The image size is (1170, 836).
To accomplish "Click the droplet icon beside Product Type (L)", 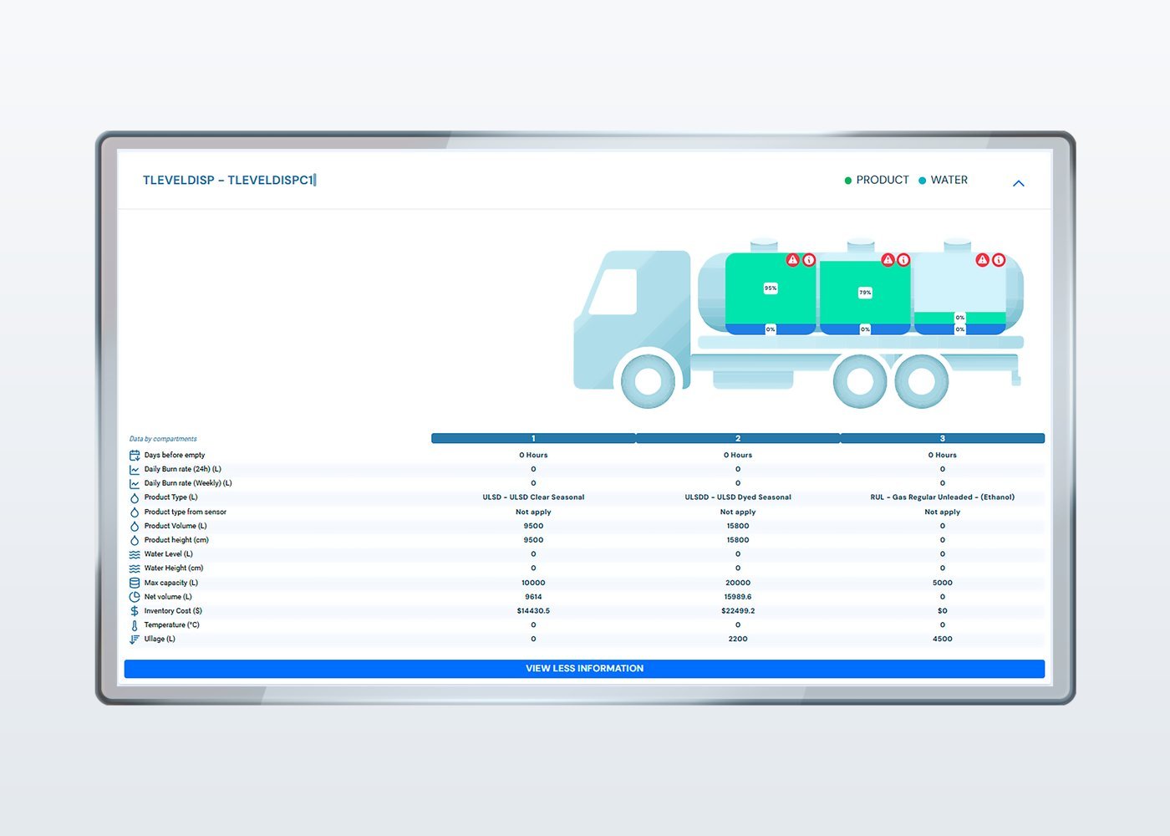I will (x=135, y=497).
